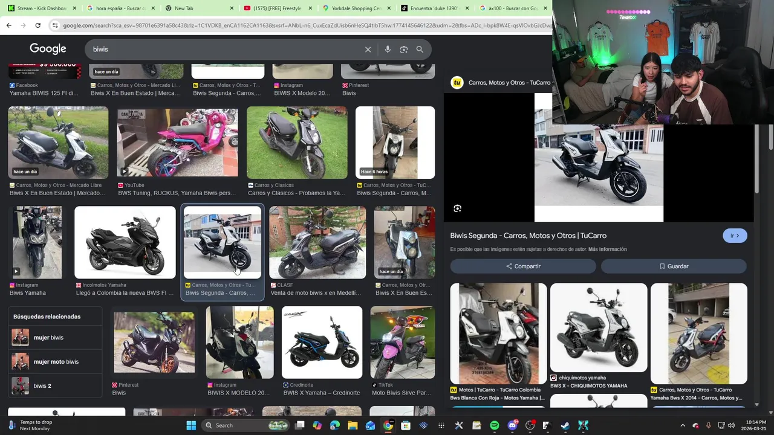Select related search biwis 2

tap(56, 386)
